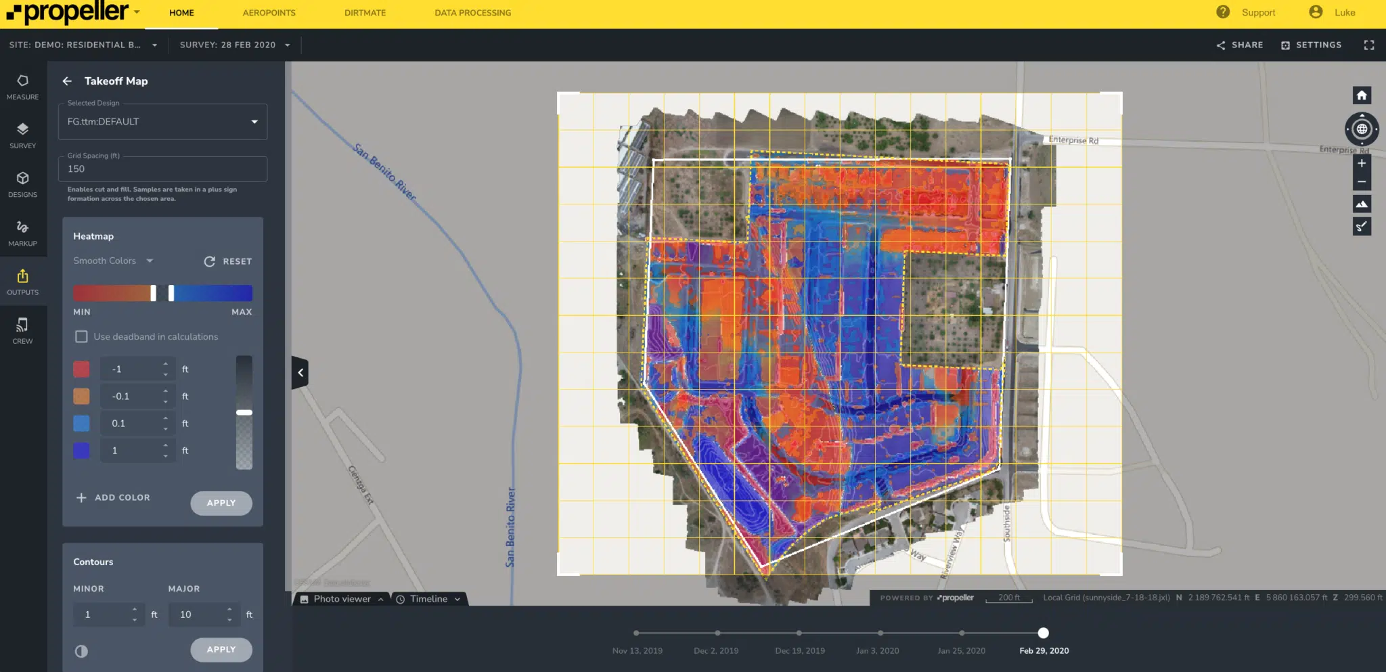Select the Markup tool

pos(22,233)
